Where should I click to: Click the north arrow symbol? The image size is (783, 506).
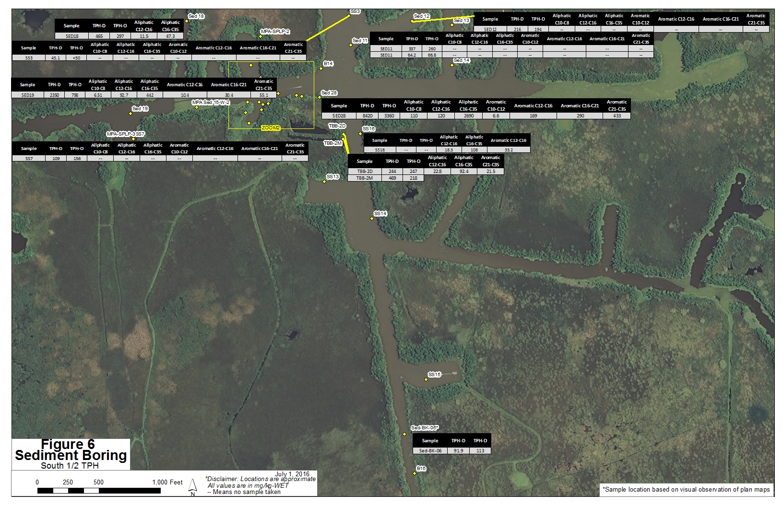click(193, 486)
